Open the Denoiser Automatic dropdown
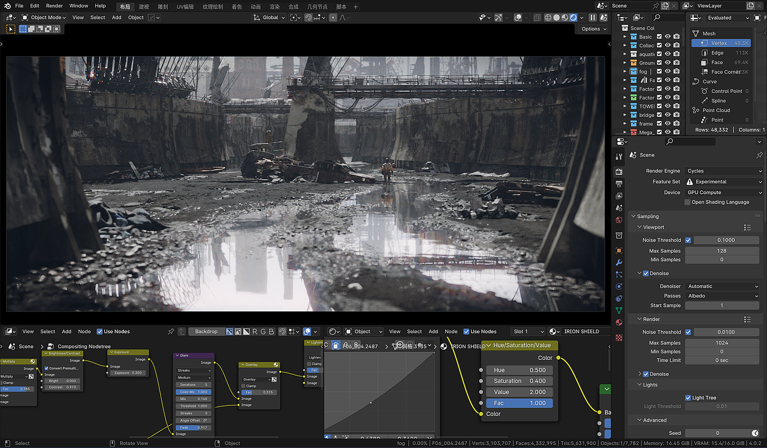This screenshot has width=767, height=448. (x=722, y=286)
